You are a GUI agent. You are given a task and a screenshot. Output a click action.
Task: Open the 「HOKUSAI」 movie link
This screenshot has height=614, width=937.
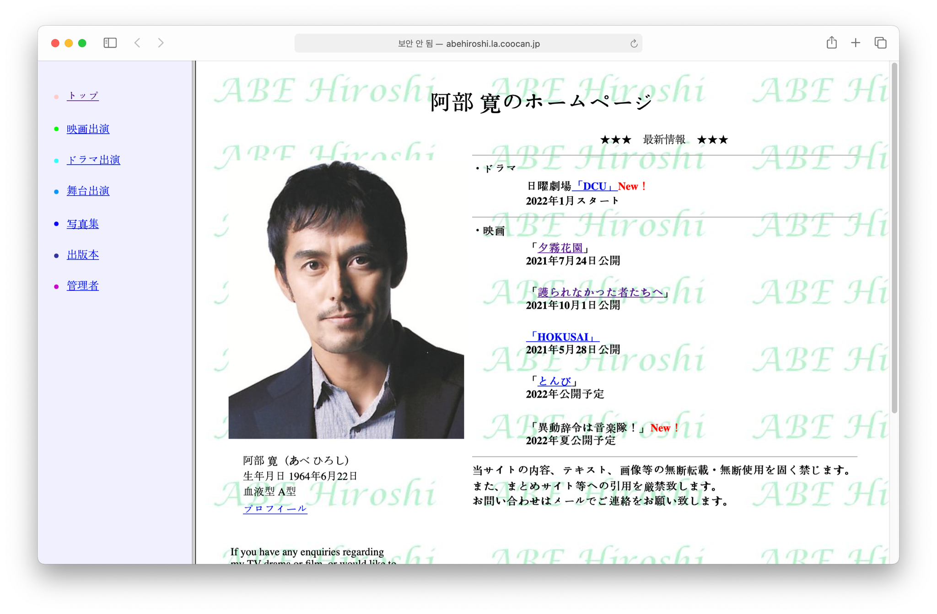click(562, 337)
